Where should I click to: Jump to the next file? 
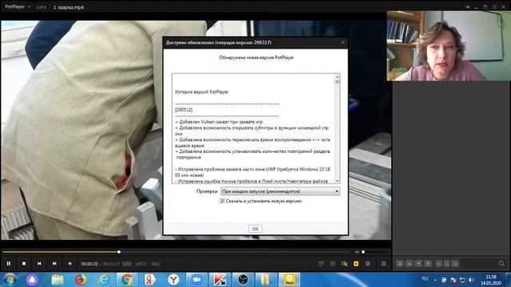pyautogui.click(x=54, y=264)
